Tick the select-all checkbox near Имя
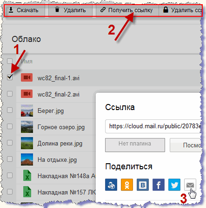The height and width of the screenshot is (208, 206). [10, 61]
